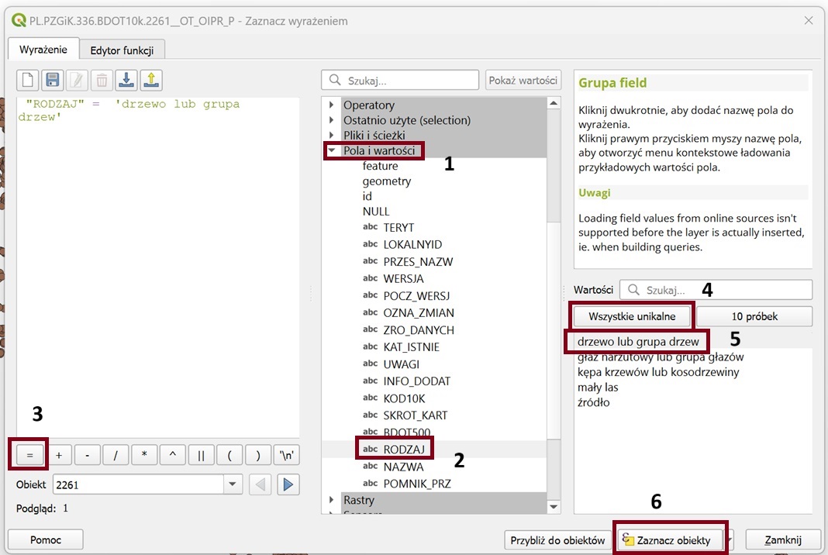The width and height of the screenshot is (828, 555).
Task: Select the RODZAJ field in the list
Action: (403, 450)
